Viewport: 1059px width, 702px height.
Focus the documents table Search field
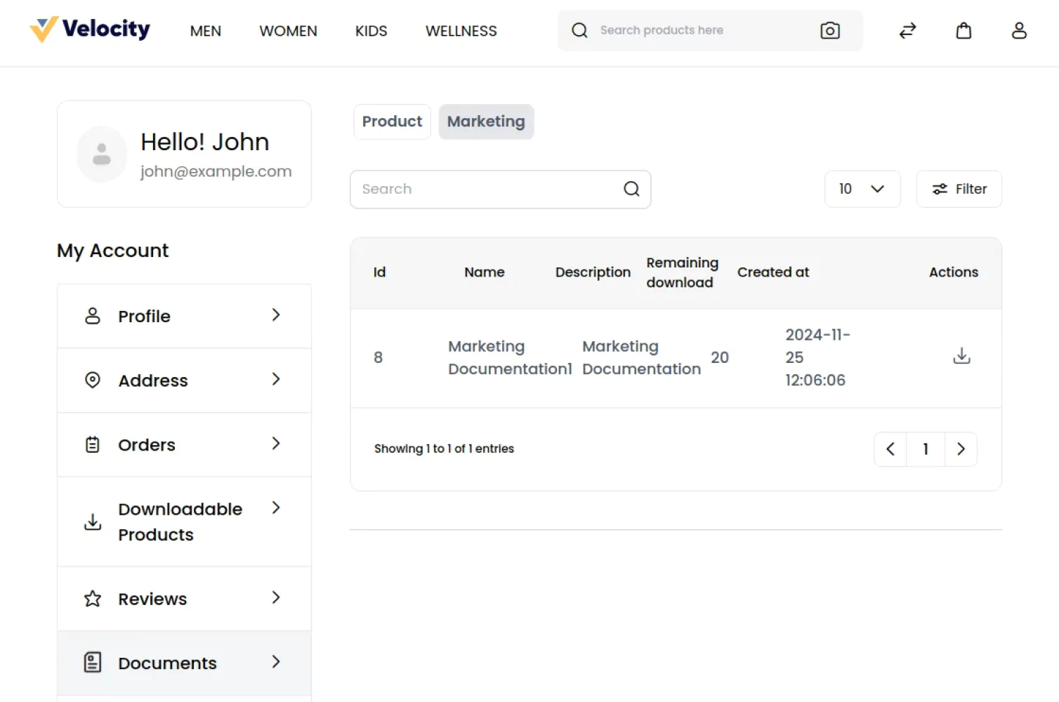click(500, 189)
